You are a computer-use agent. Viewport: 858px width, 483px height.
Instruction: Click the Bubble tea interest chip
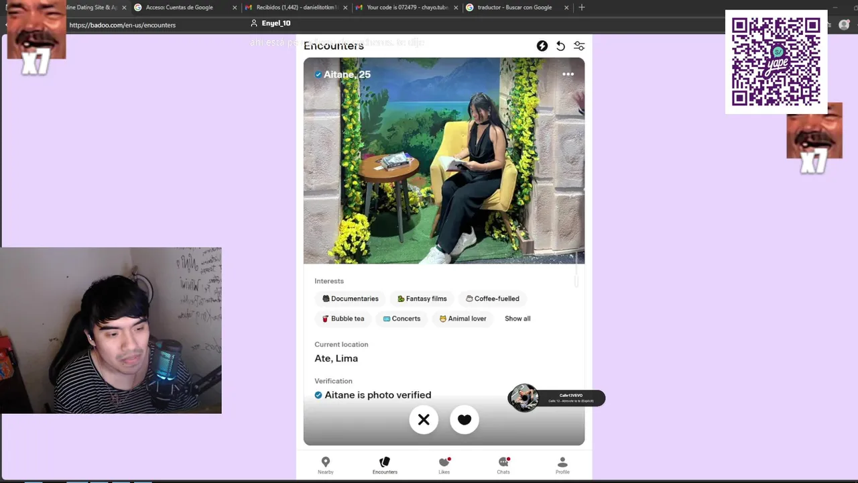coord(343,319)
